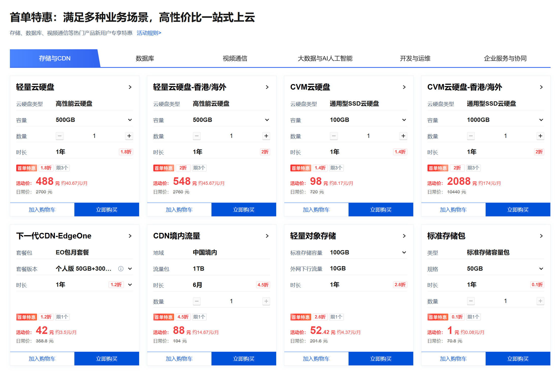Switch to the 视频通信 tab

[235, 58]
